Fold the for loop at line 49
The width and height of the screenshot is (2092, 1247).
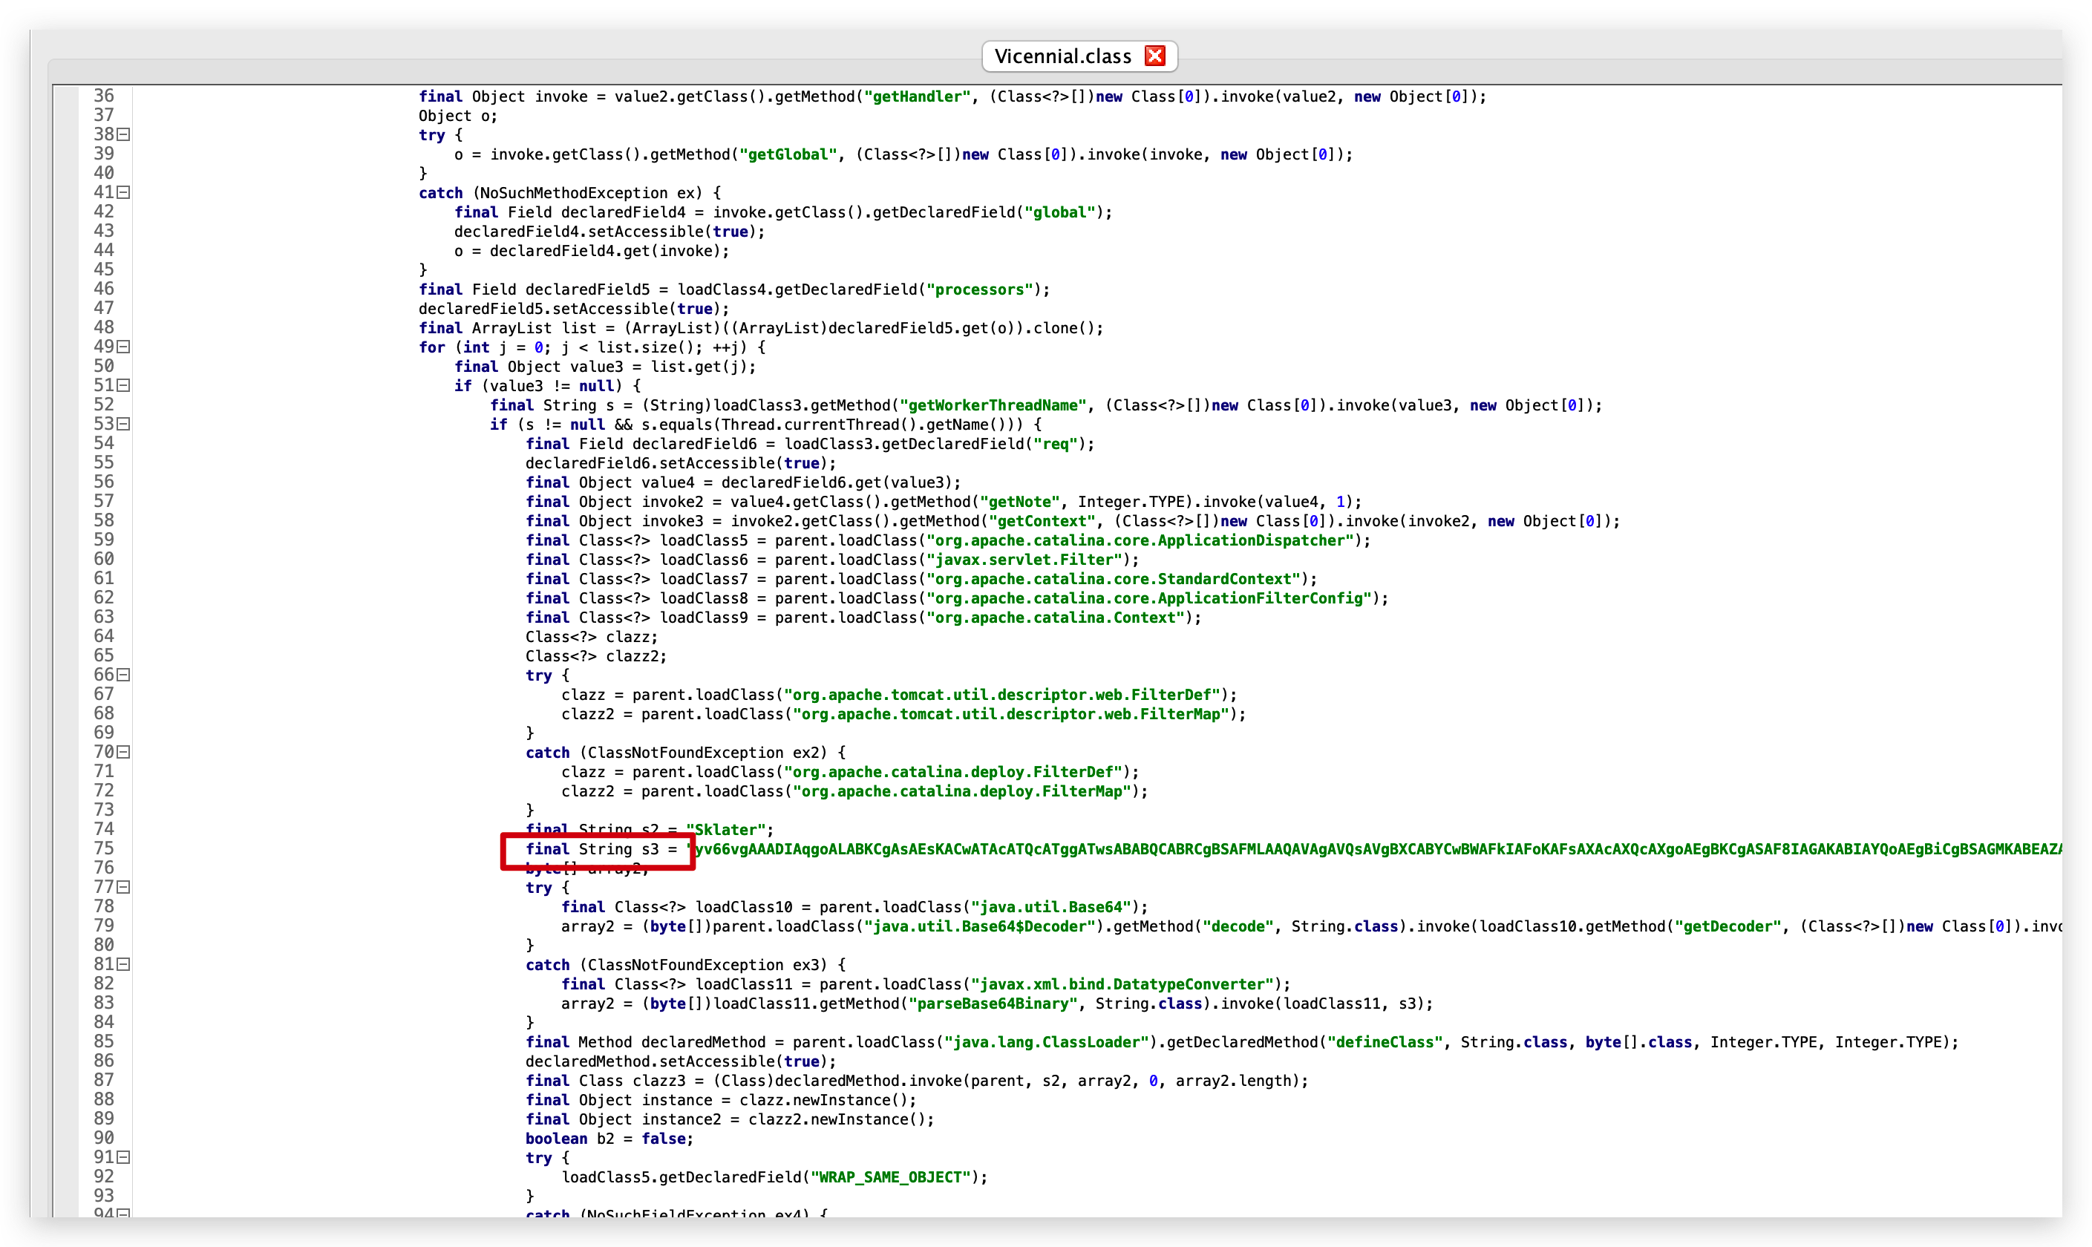tap(123, 347)
